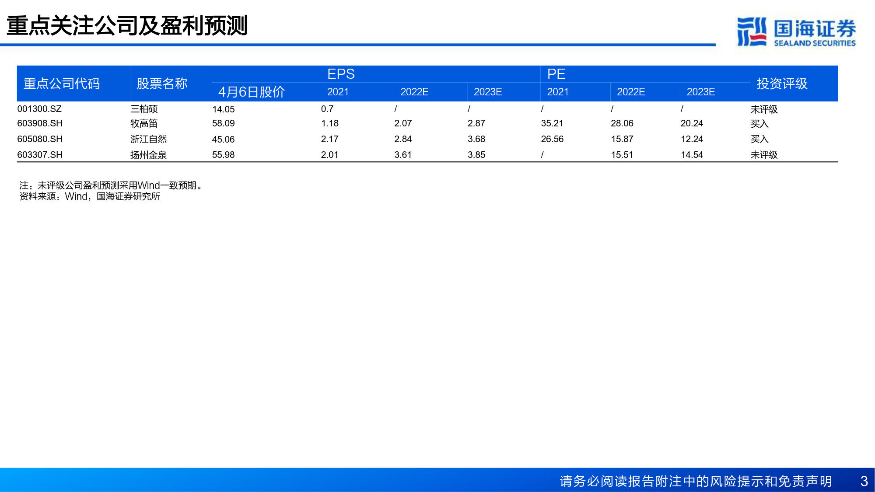Screen dimensions: 875x492
Task: Click PE value 35.21
Action: 552,123
